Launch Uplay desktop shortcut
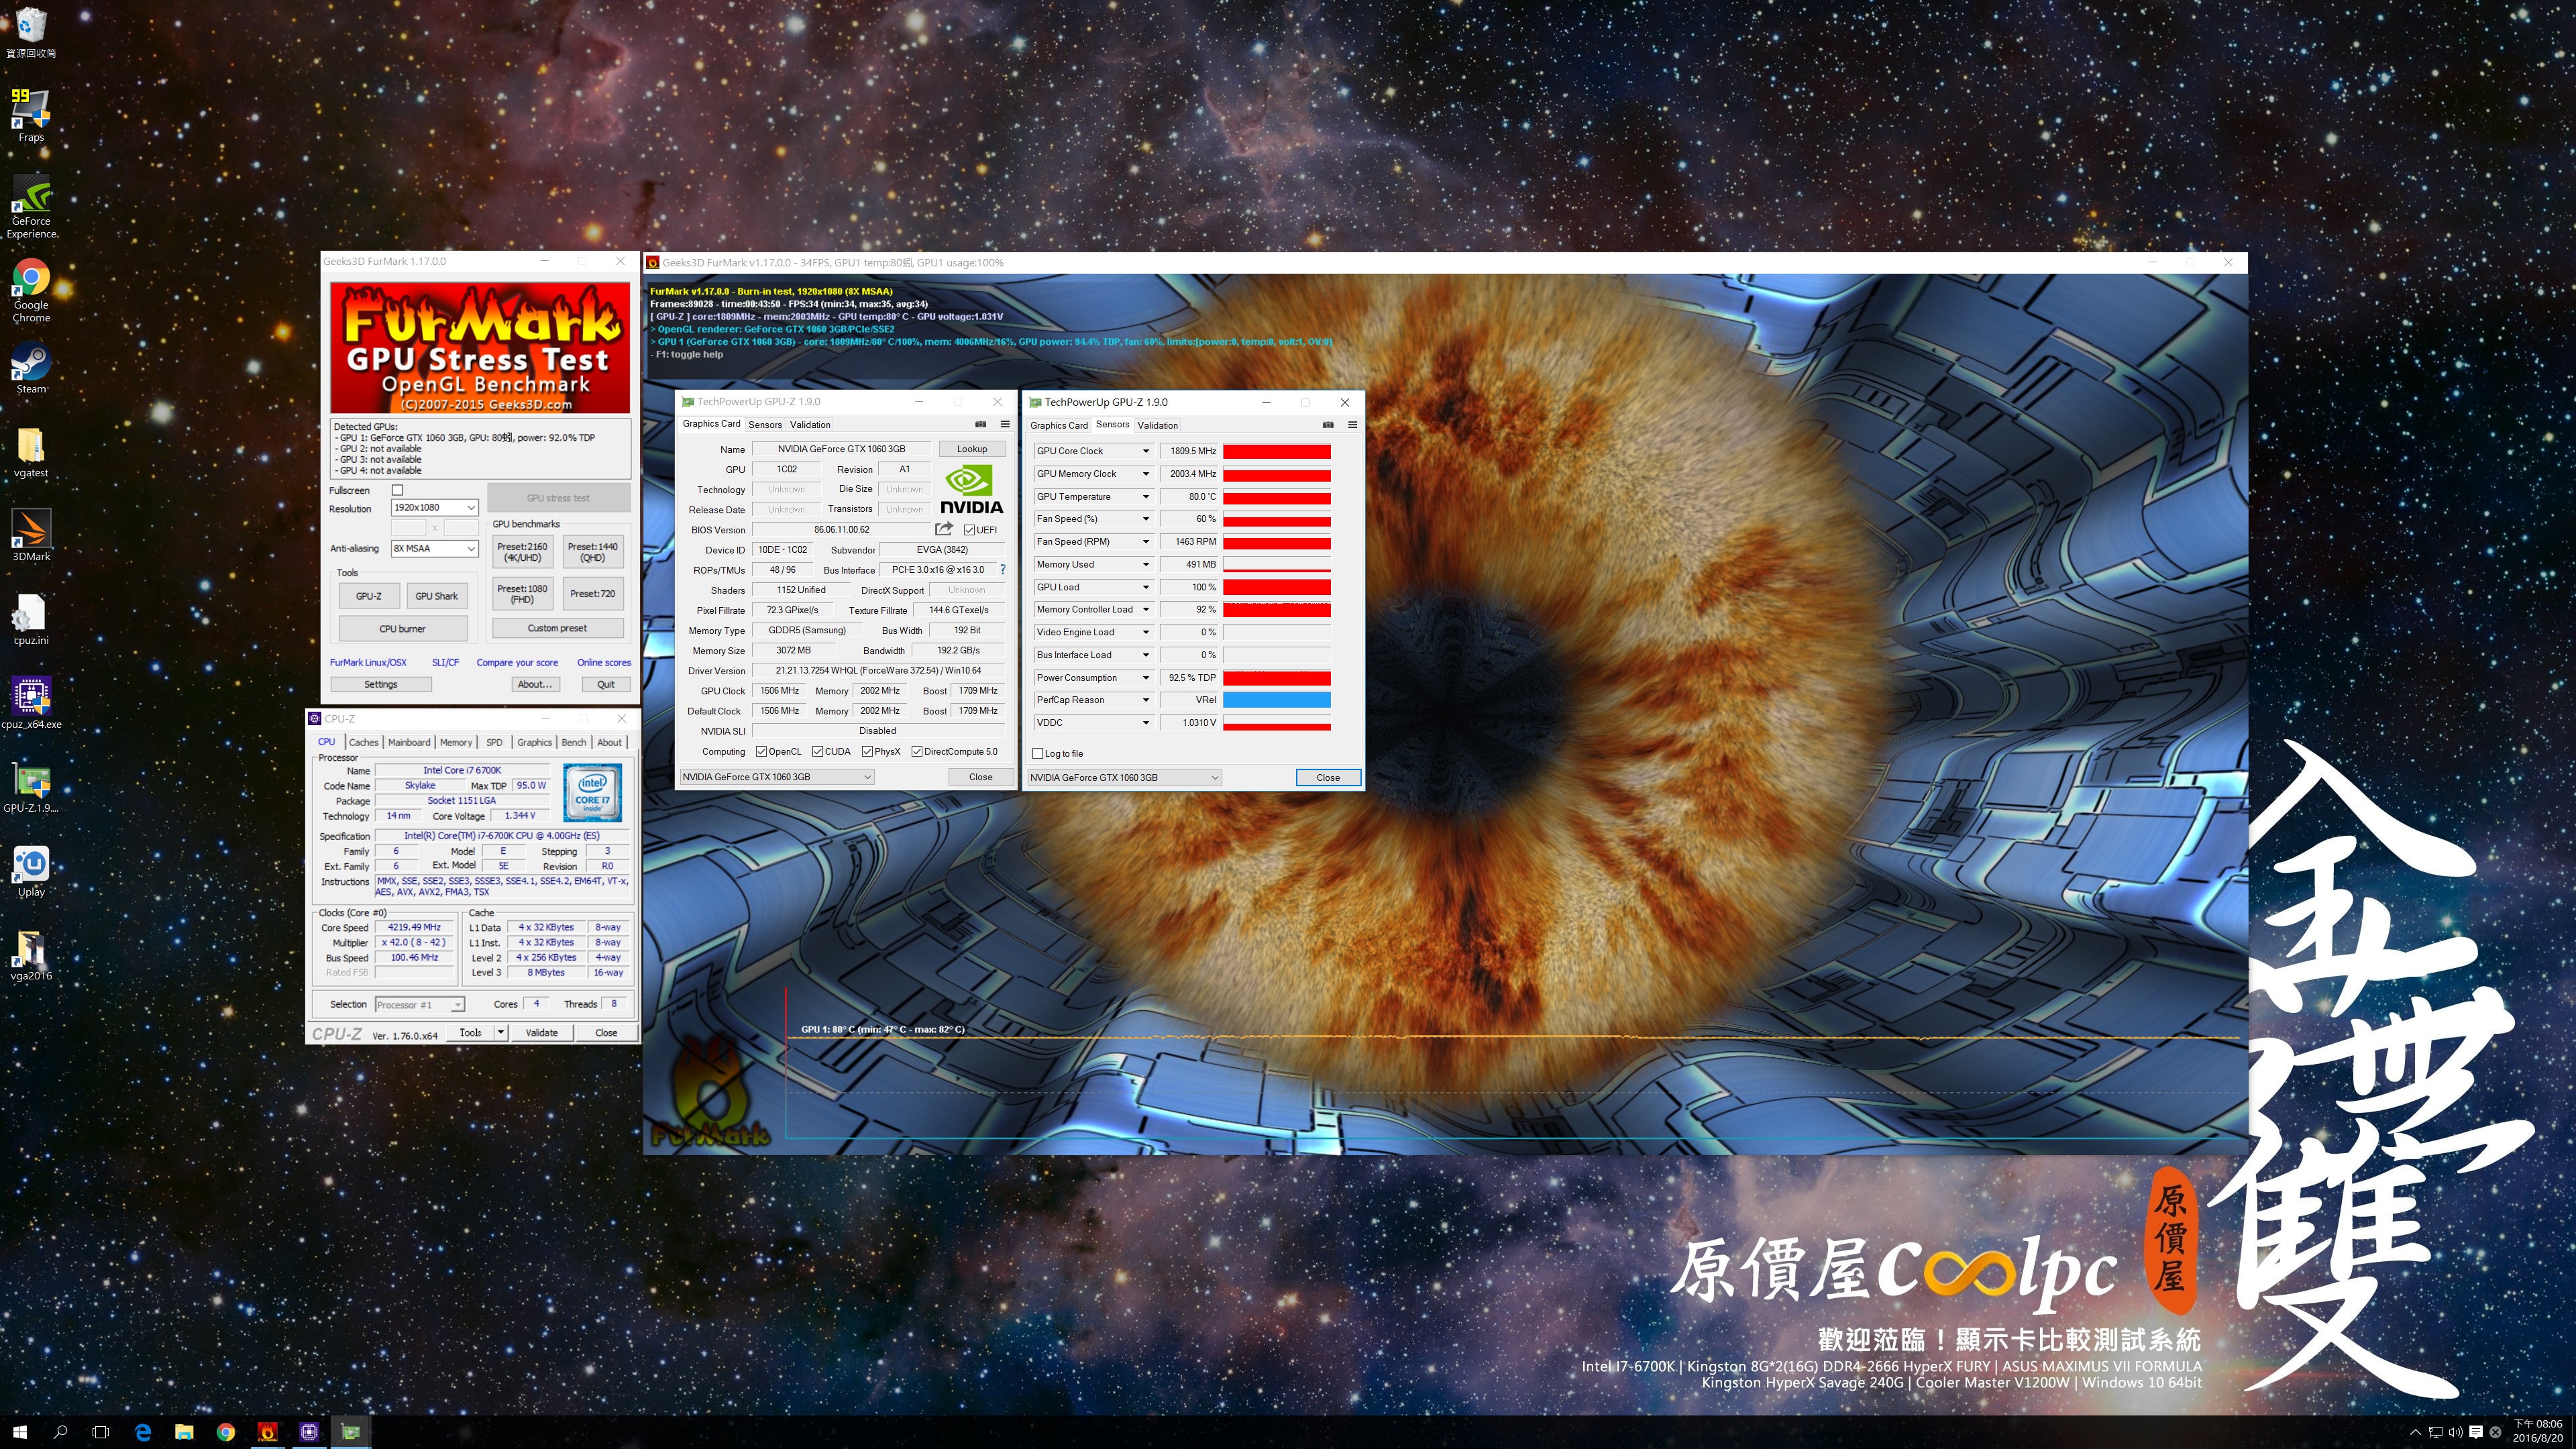Image resolution: width=2576 pixels, height=1449 pixels. (31, 871)
